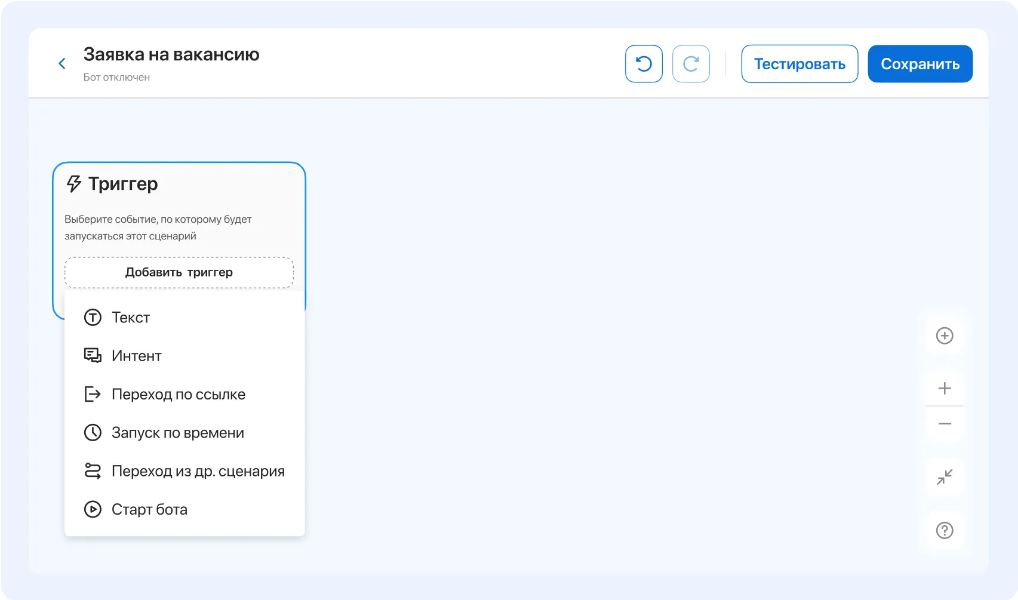Start testing with the Тестировать button
The height and width of the screenshot is (600, 1018).
799,63
